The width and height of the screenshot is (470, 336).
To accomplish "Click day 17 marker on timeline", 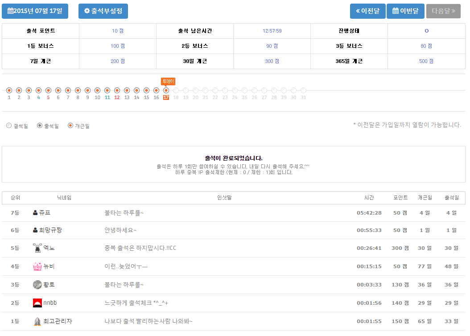I will [x=166, y=91].
